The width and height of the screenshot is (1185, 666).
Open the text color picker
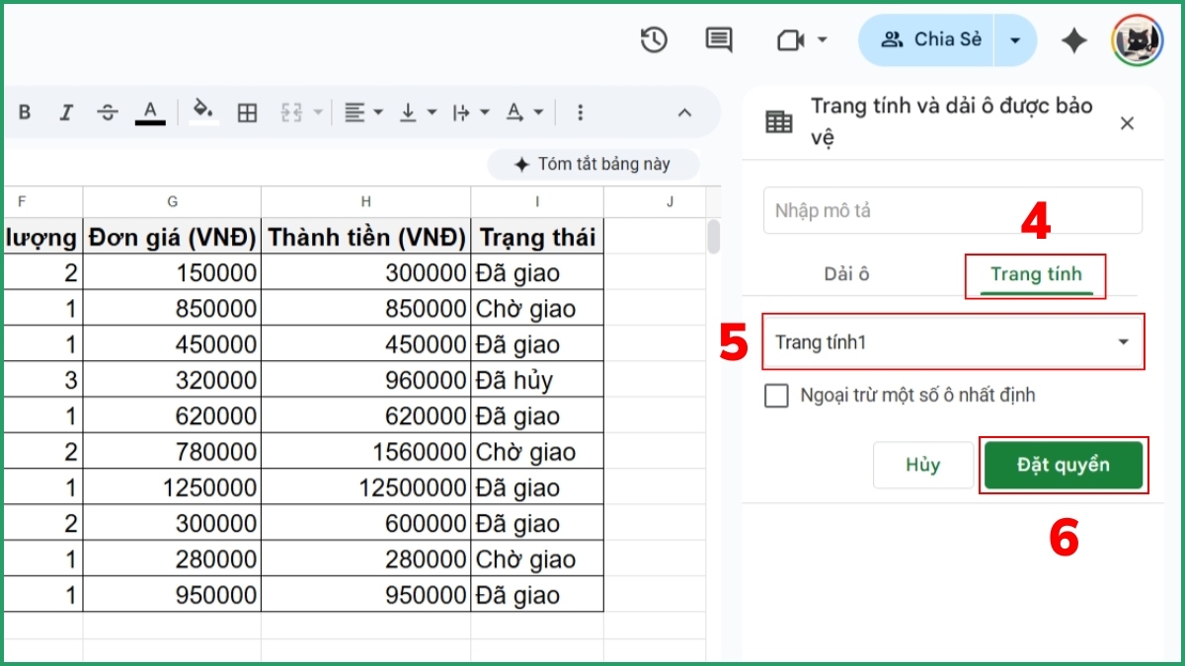[x=149, y=112]
